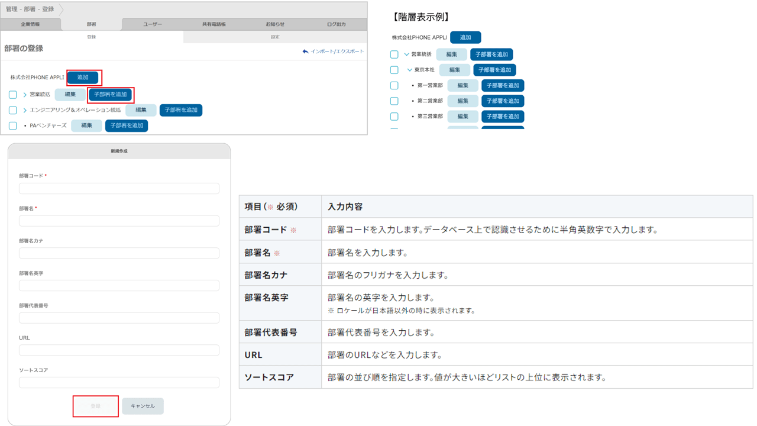This screenshot has height=426, width=757.
Task: Click 編集 for 第三営業部
Action: [463, 116]
